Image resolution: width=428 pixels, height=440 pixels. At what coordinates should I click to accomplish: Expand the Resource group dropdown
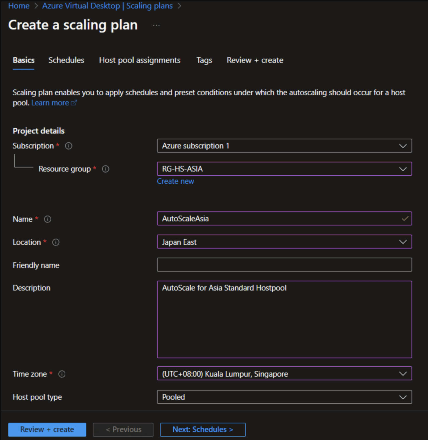403,169
